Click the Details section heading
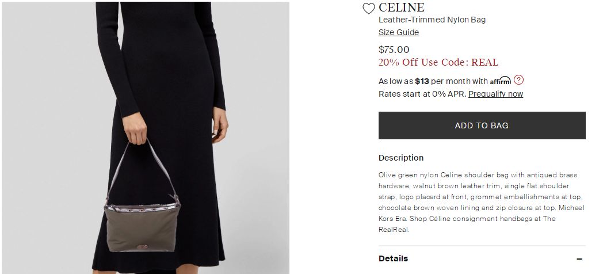603x274 pixels. click(x=393, y=258)
